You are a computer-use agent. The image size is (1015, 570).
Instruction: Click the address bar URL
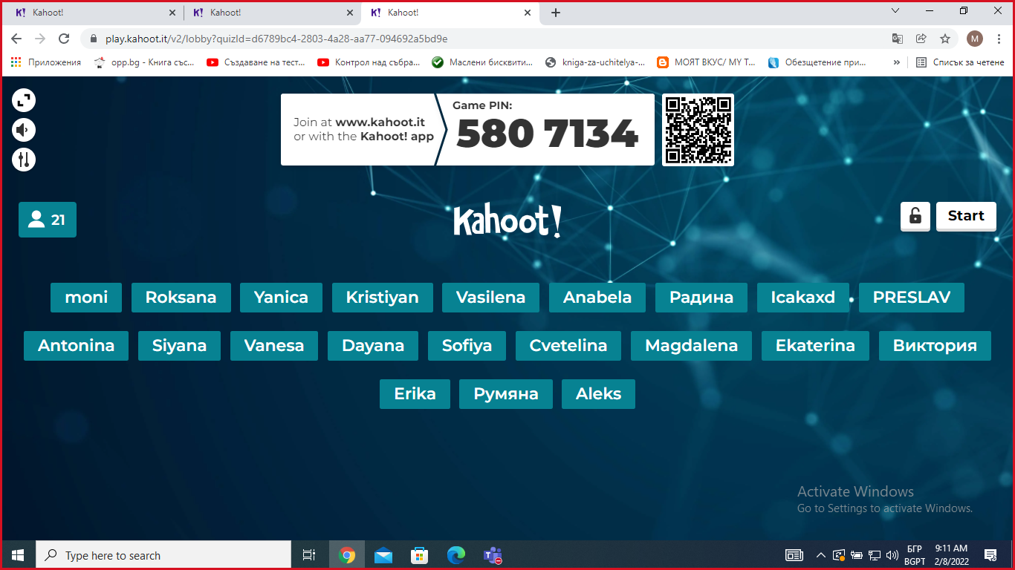pos(276,39)
